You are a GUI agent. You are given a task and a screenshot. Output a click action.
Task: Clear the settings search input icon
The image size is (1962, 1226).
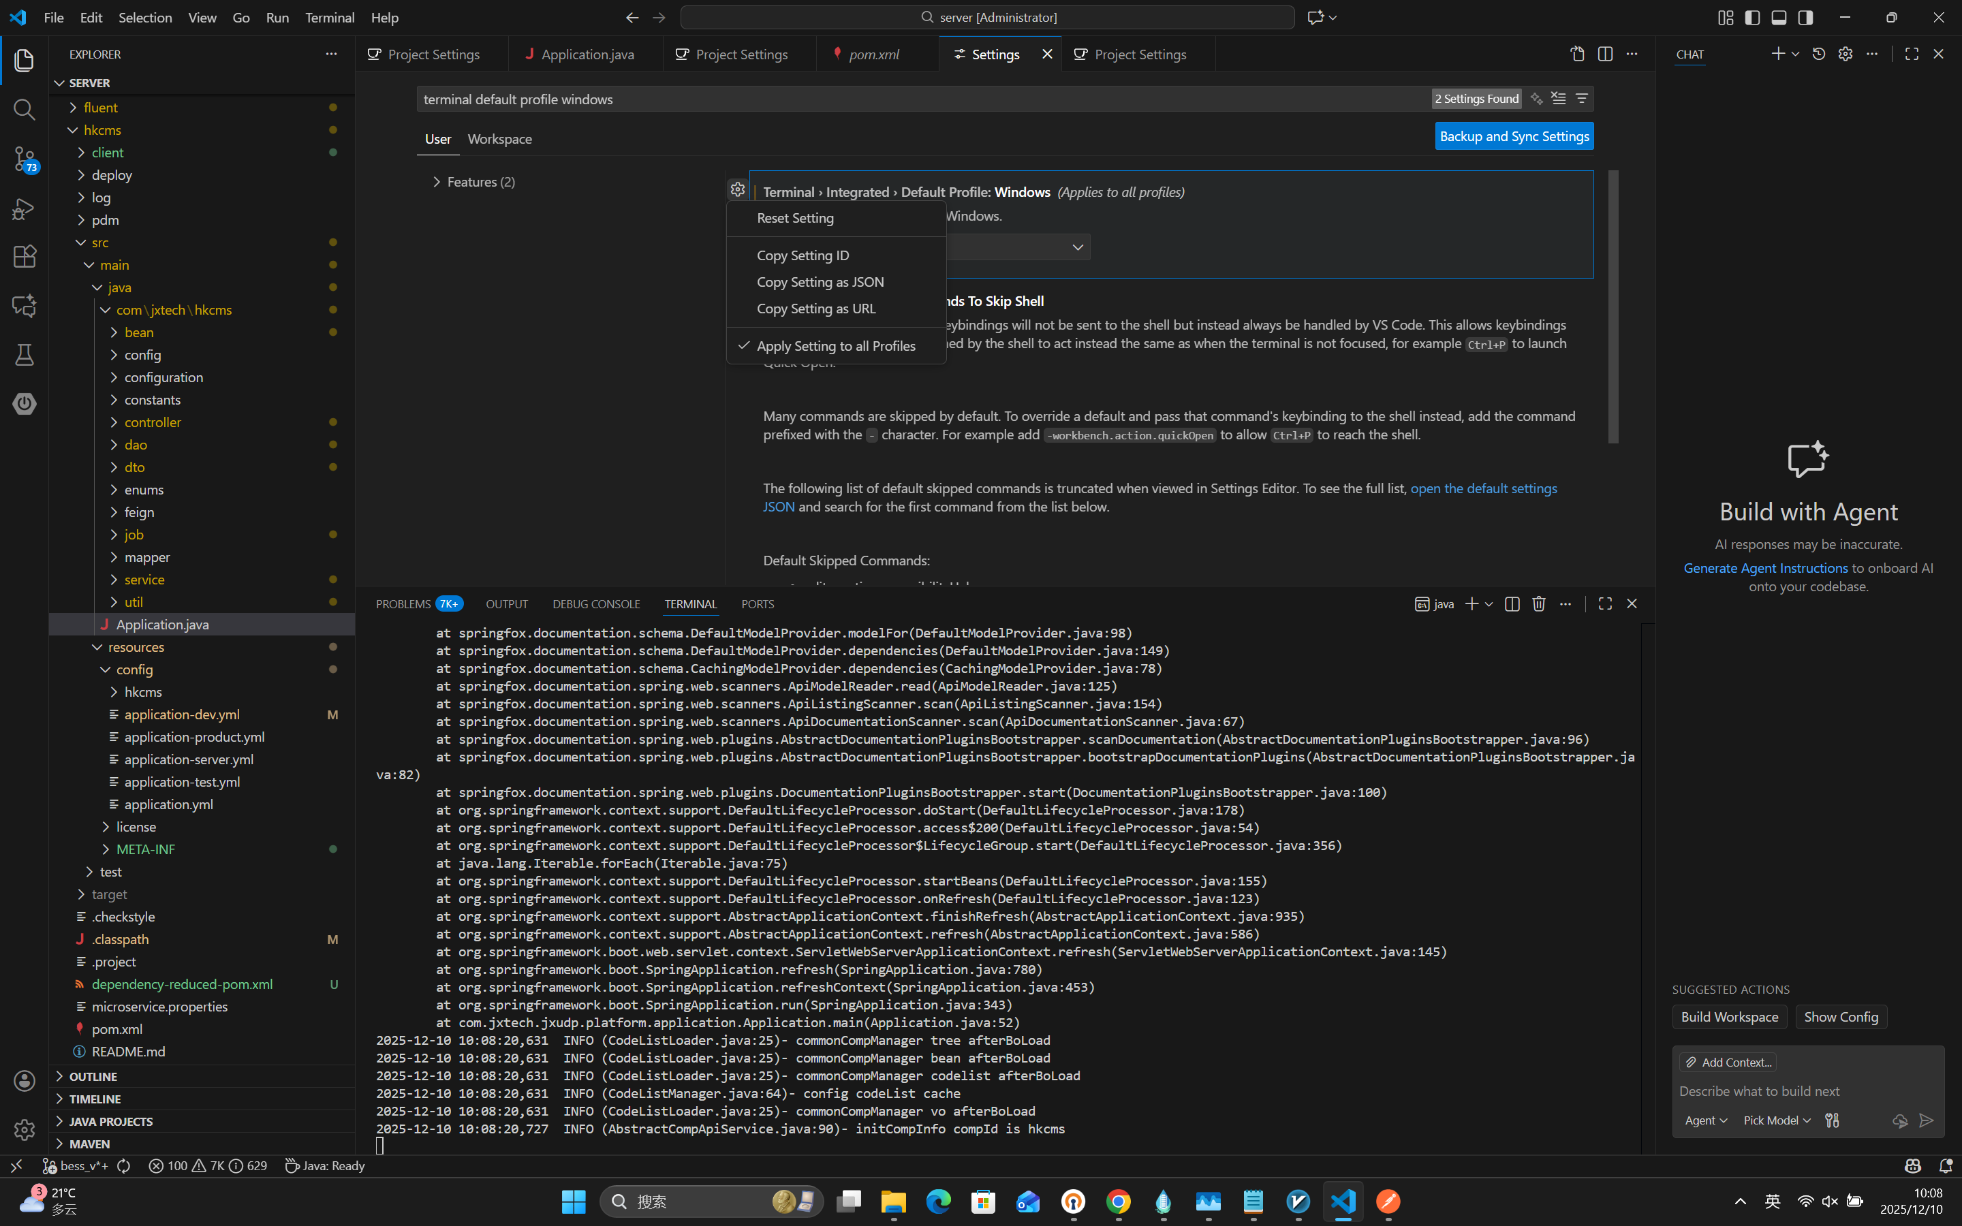click(x=1558, y=99)
